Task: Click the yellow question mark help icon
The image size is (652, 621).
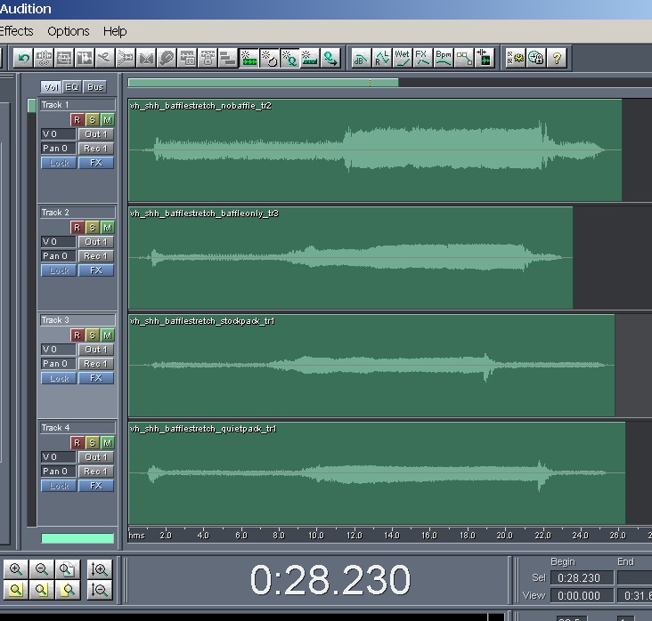Action: click(557, 59)
